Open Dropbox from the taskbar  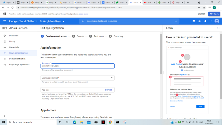pyautogui.click(x=96, y=122)
